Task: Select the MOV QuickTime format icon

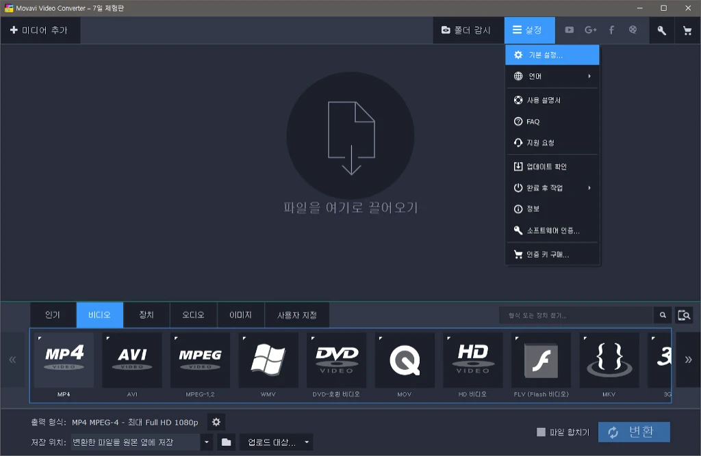Action: pos(405,360)
